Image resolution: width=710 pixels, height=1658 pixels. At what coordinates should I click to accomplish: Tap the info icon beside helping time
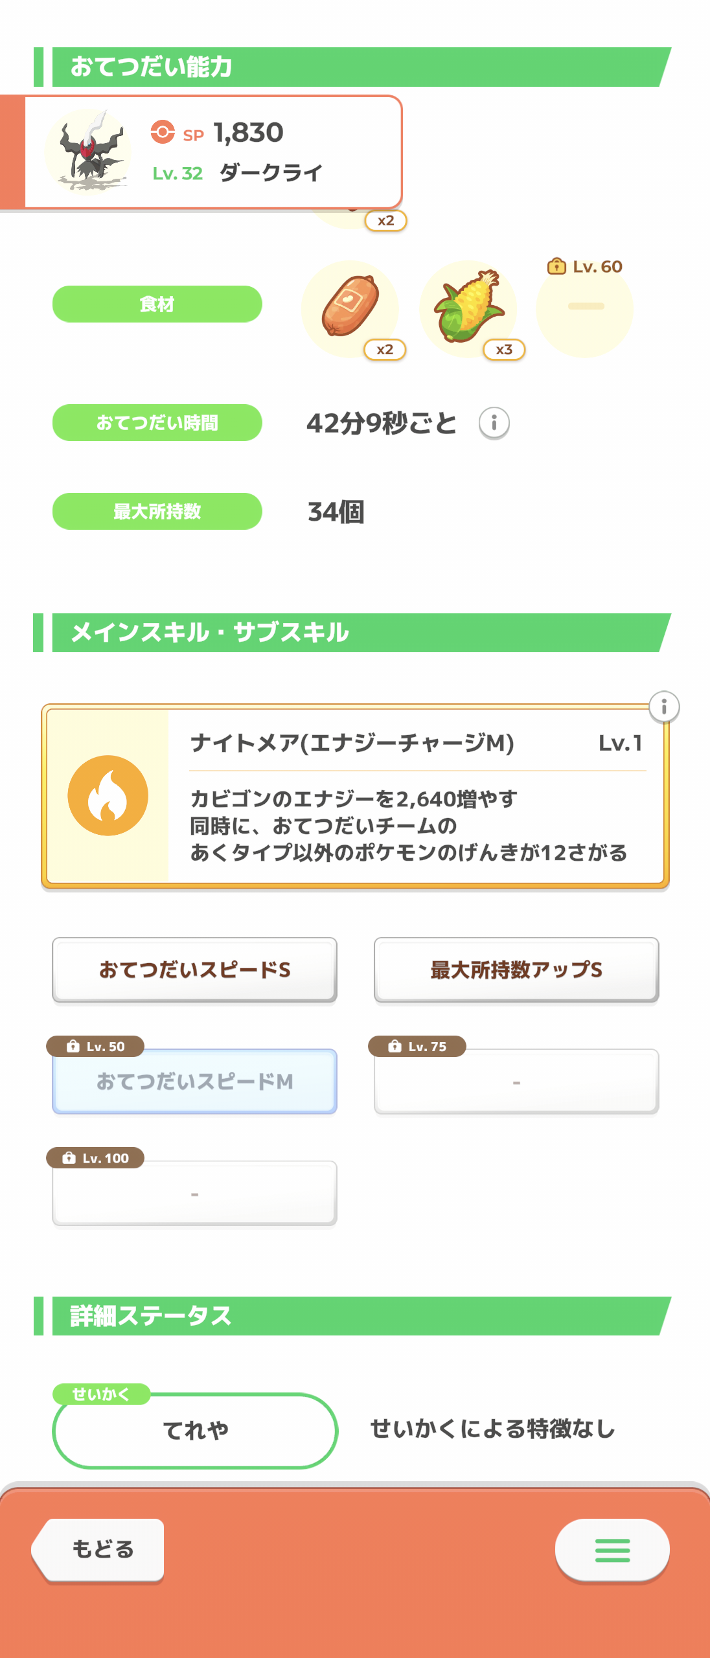[x=494, y=424]
